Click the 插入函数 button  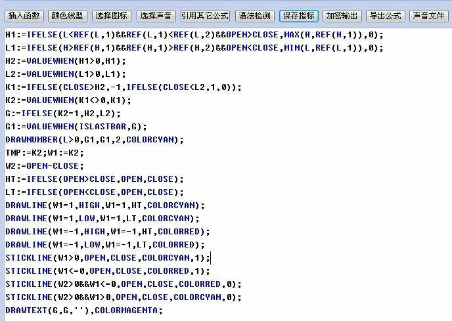tap(24, 16)
